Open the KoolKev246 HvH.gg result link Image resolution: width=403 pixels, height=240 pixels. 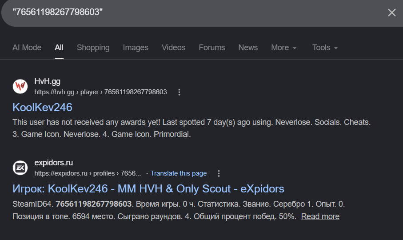42,108
